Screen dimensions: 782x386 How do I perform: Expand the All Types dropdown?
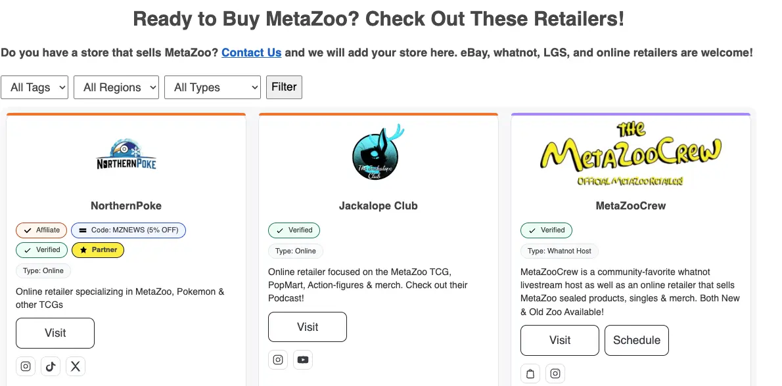(x=212, y=87)
